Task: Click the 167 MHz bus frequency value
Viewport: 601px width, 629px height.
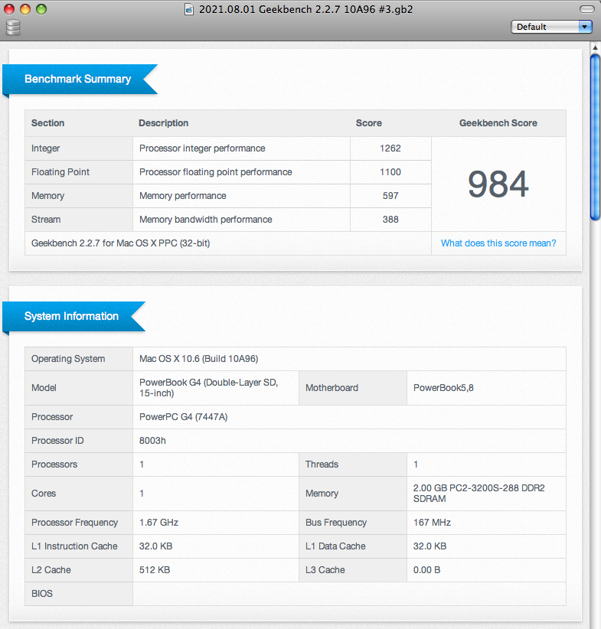Action: pos(432,522)
